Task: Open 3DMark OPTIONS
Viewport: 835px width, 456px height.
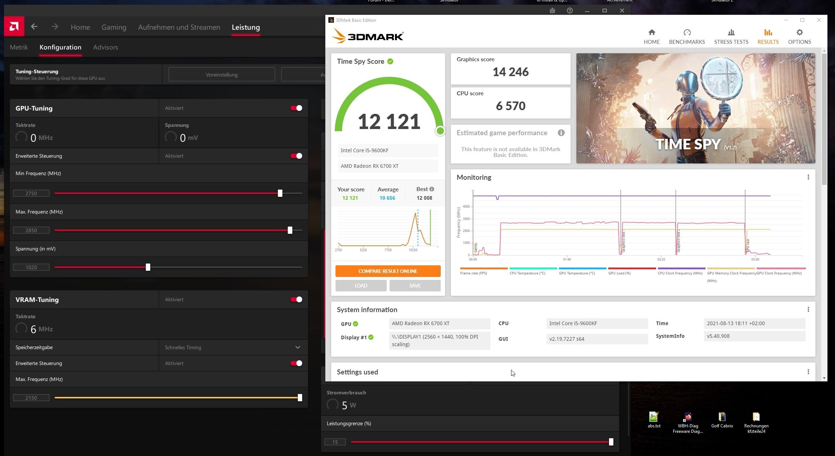Action: point(799,37)
